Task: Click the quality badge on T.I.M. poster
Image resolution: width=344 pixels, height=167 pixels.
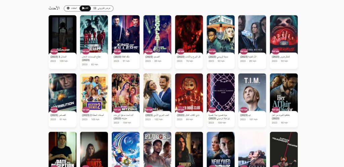Action: click(244, 110)
